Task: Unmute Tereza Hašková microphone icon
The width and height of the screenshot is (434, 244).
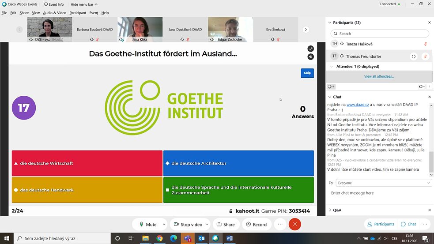Action: (x=426, y=44)
